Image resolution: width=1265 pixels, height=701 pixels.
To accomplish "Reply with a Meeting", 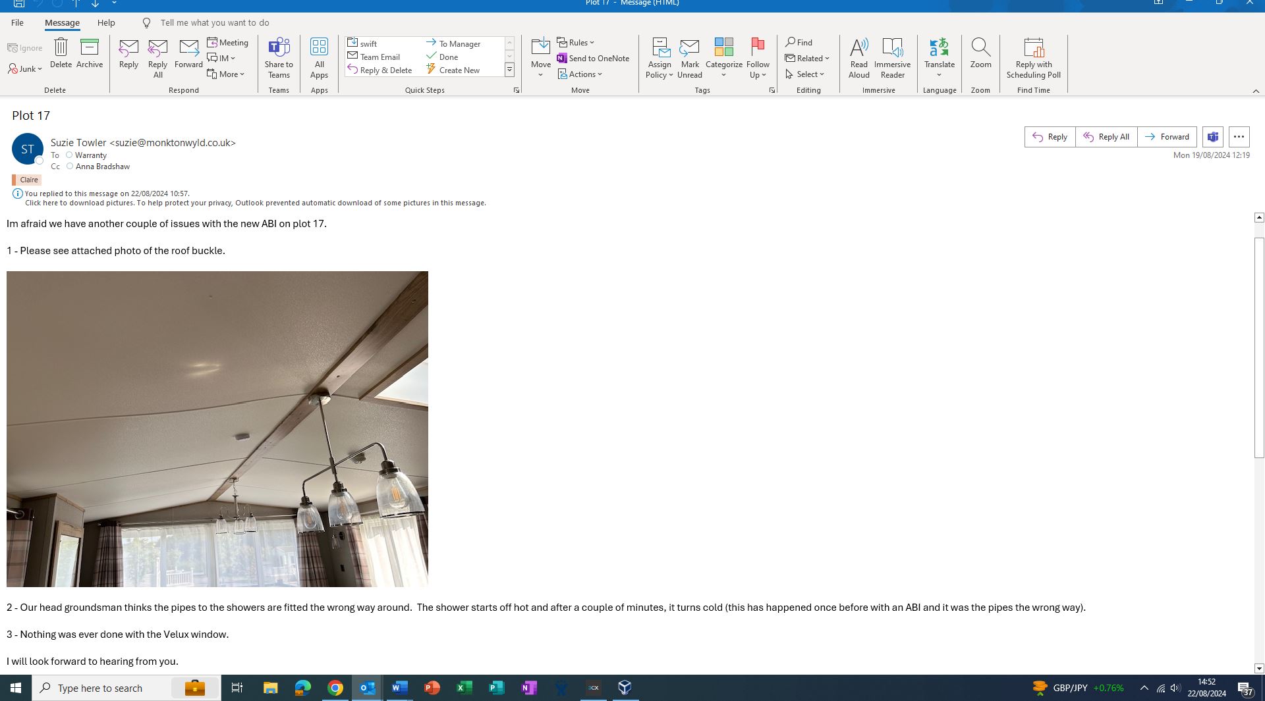I will [228, 43].
